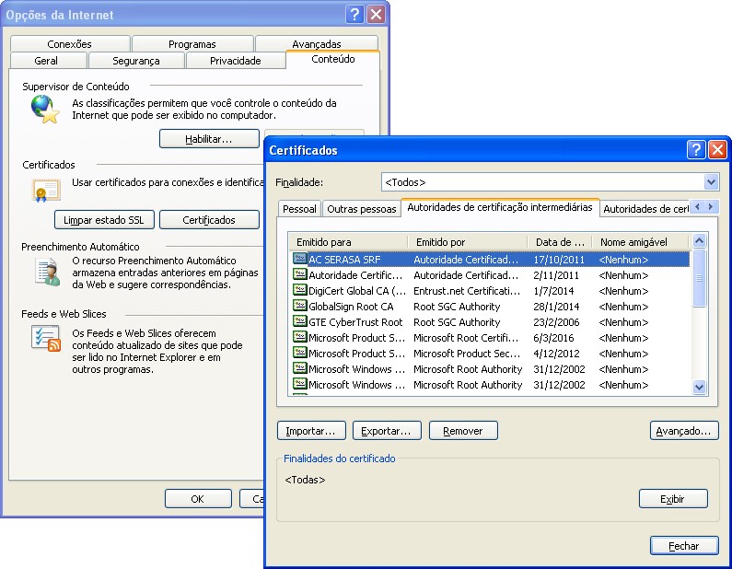Viewport: 732px width, 569px height.
Task: Click the AC SERASA SRF certificate icon
Action: pyautogui.click(x=299, y=259)
